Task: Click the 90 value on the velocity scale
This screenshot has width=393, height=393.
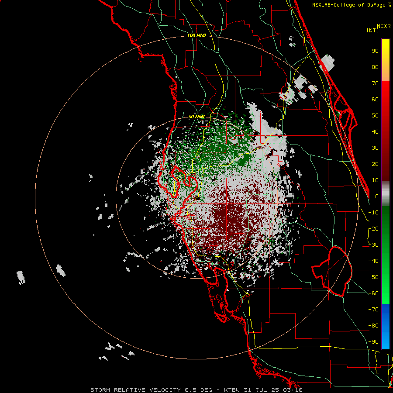Action: coord(375,51)
